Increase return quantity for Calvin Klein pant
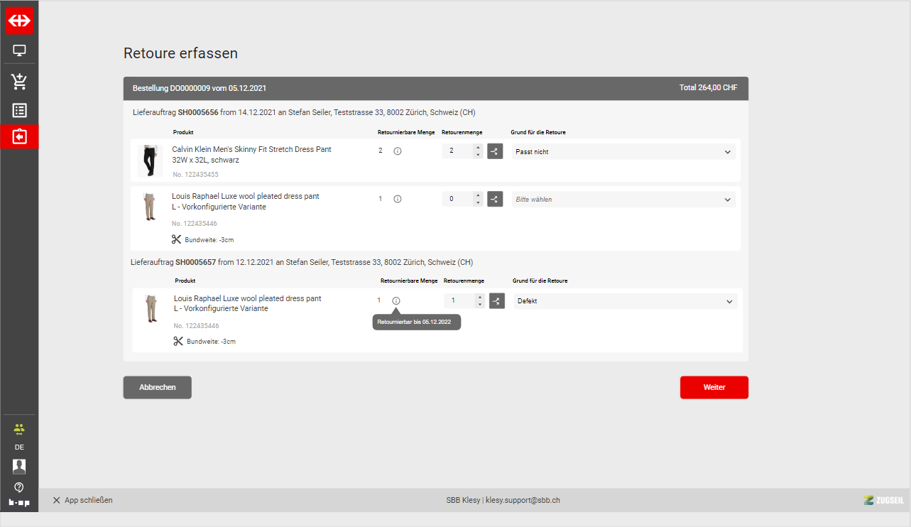 [x=478, y=148]
